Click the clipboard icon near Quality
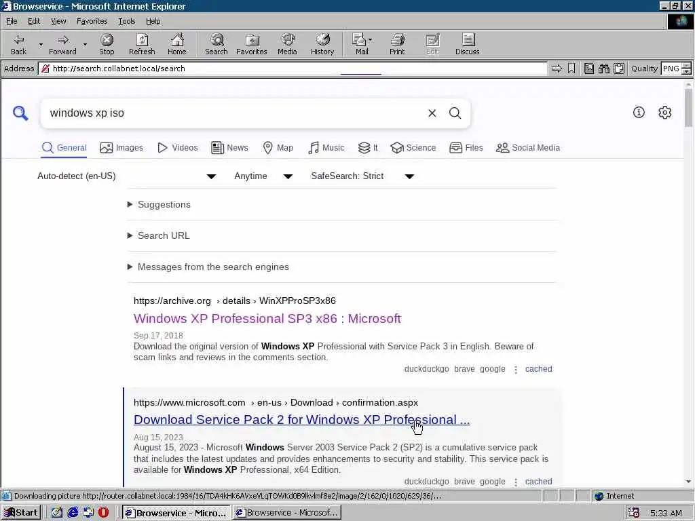The width and height of the screenshot is (695, 521). [619, 69]
